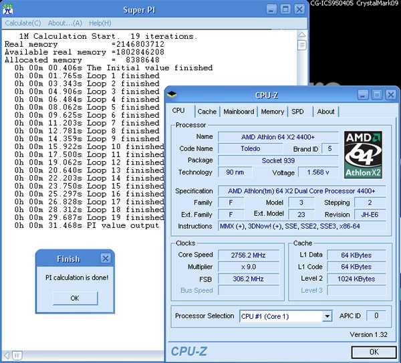Image resolution: width=401 pixels, height=363 pixels.
Task: Click the Level 2 value 1024 KBytes
Action: click(356, 279)
